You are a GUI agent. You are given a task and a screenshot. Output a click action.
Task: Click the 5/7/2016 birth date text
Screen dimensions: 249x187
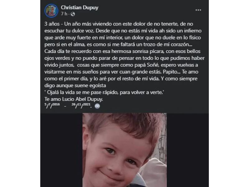[52, 105]
